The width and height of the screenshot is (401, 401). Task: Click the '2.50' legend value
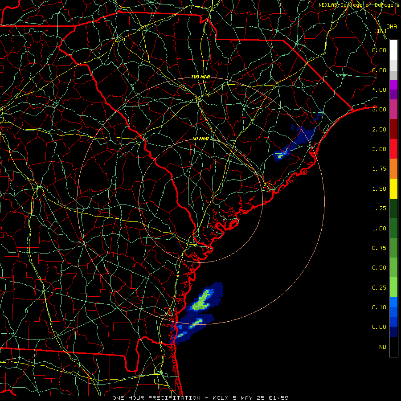click(x=379, y=129)
